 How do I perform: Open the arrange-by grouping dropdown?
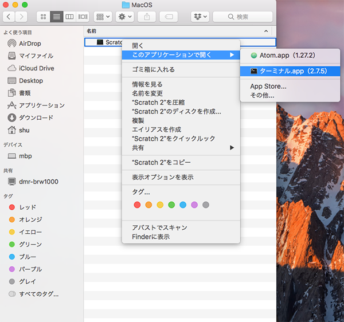[x=103, y=17]
